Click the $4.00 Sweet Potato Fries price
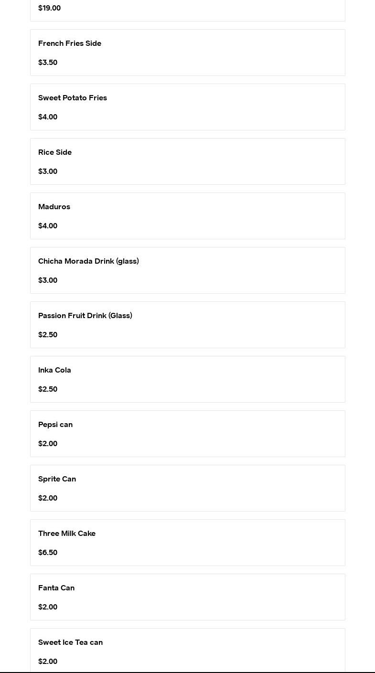This screenshot has width=375, height=673. [x=48, y=117]
